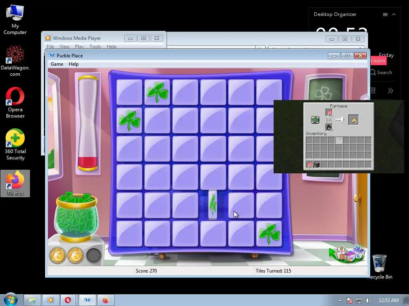Click Search in Desktop Organizer

click(381, 73)
